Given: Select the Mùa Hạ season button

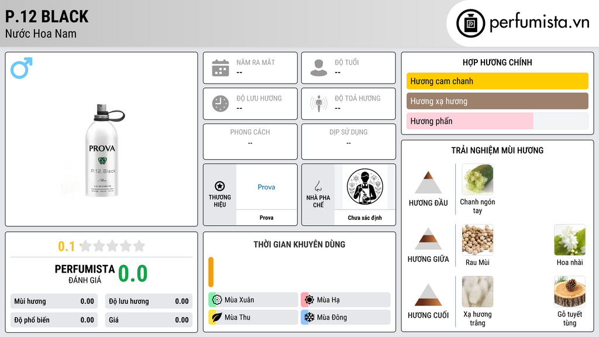Looking at the screenshot, I should [x=346, y=300].
